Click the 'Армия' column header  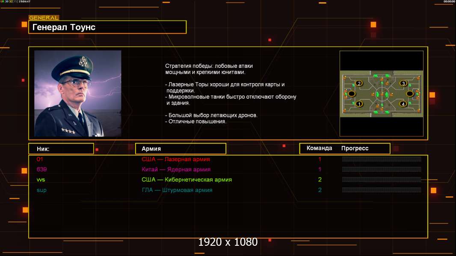181,149
